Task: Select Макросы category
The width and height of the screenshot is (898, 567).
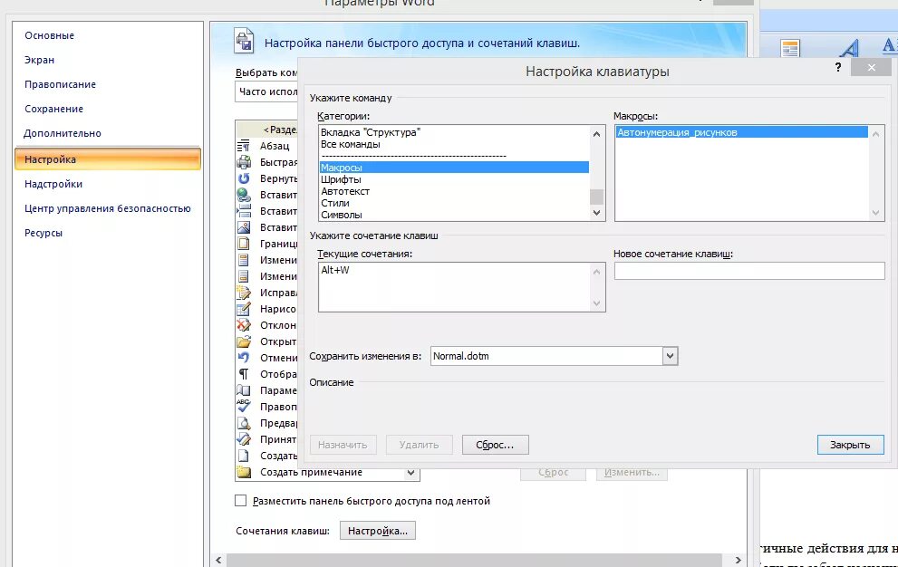Action: (x=454, y=168)
